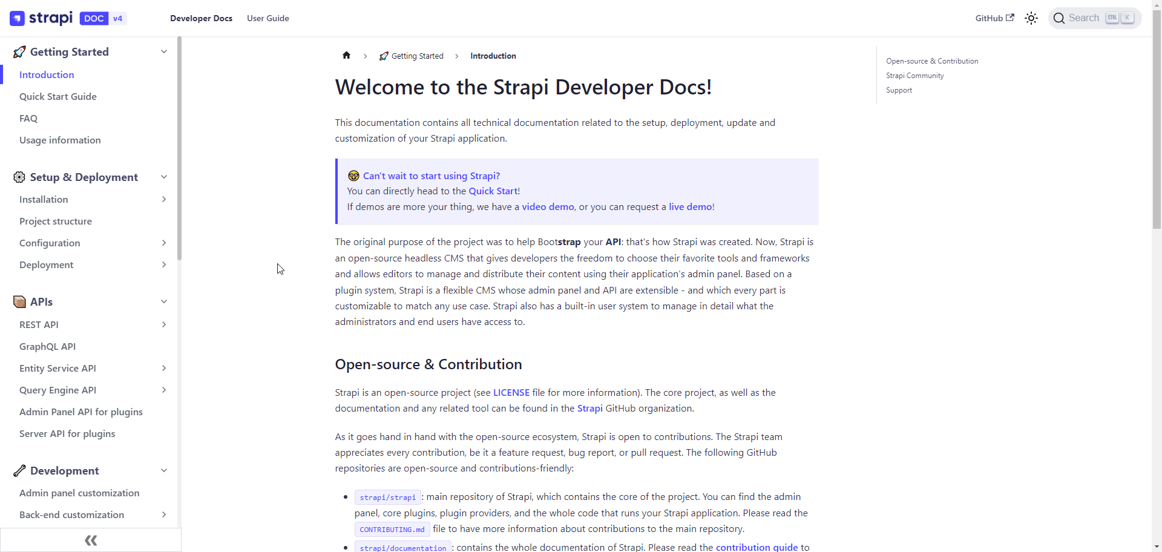Jump to Strapi Community in table of contents

point(914,76)
